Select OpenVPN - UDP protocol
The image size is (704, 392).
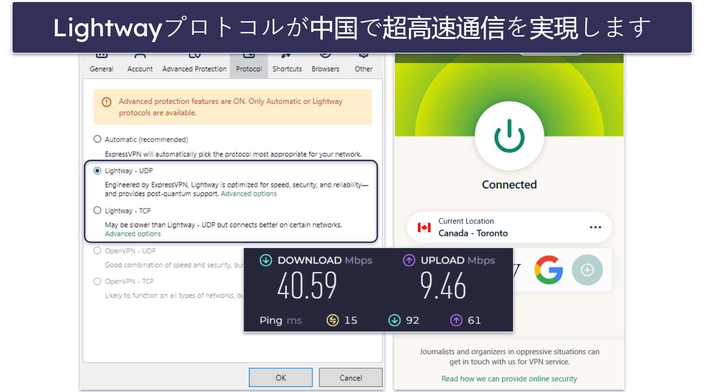97,250
